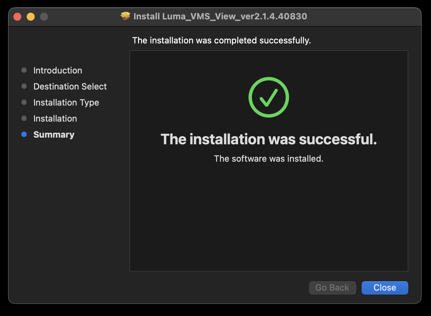Viewport: 431px width, 316px height.
Task: Select the Summary step in the sidebar
Action: [x=54, y=134]
